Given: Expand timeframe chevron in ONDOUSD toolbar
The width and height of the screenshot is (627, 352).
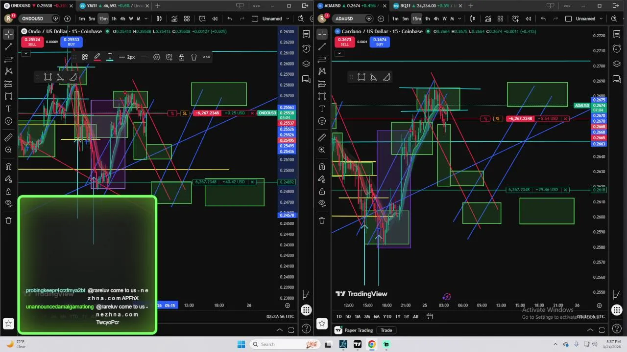Looking at the screenshot, I should tap(145, 19).
